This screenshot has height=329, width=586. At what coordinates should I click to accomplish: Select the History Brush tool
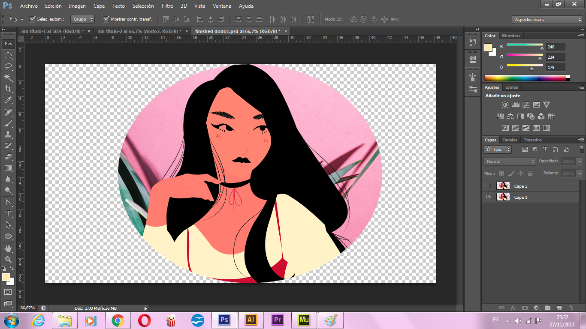coord(8,146)
